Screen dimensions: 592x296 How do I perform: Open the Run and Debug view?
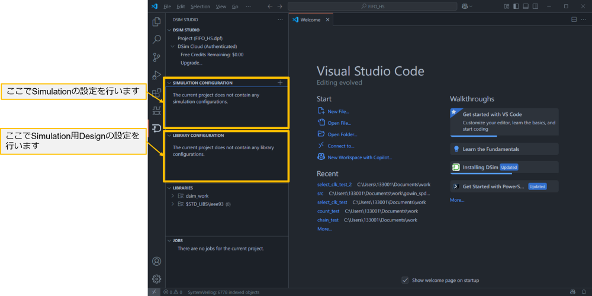[156, 75]
